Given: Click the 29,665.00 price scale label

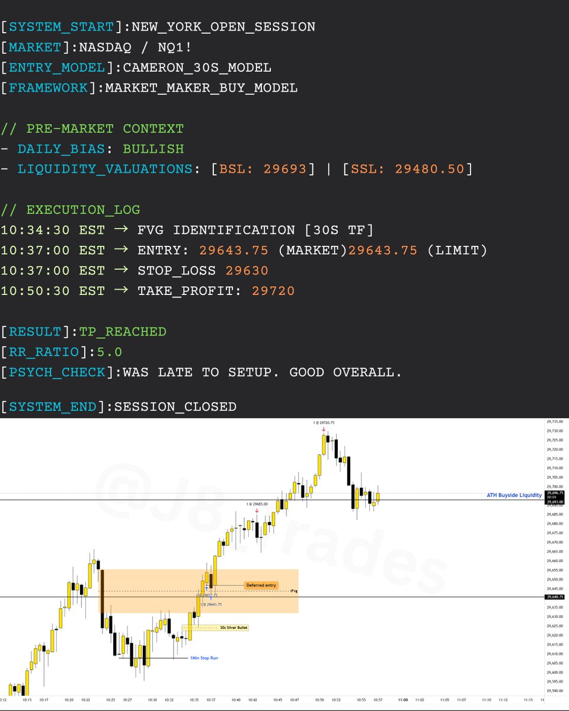Looking at the screenshot, I should pos(555,551).
